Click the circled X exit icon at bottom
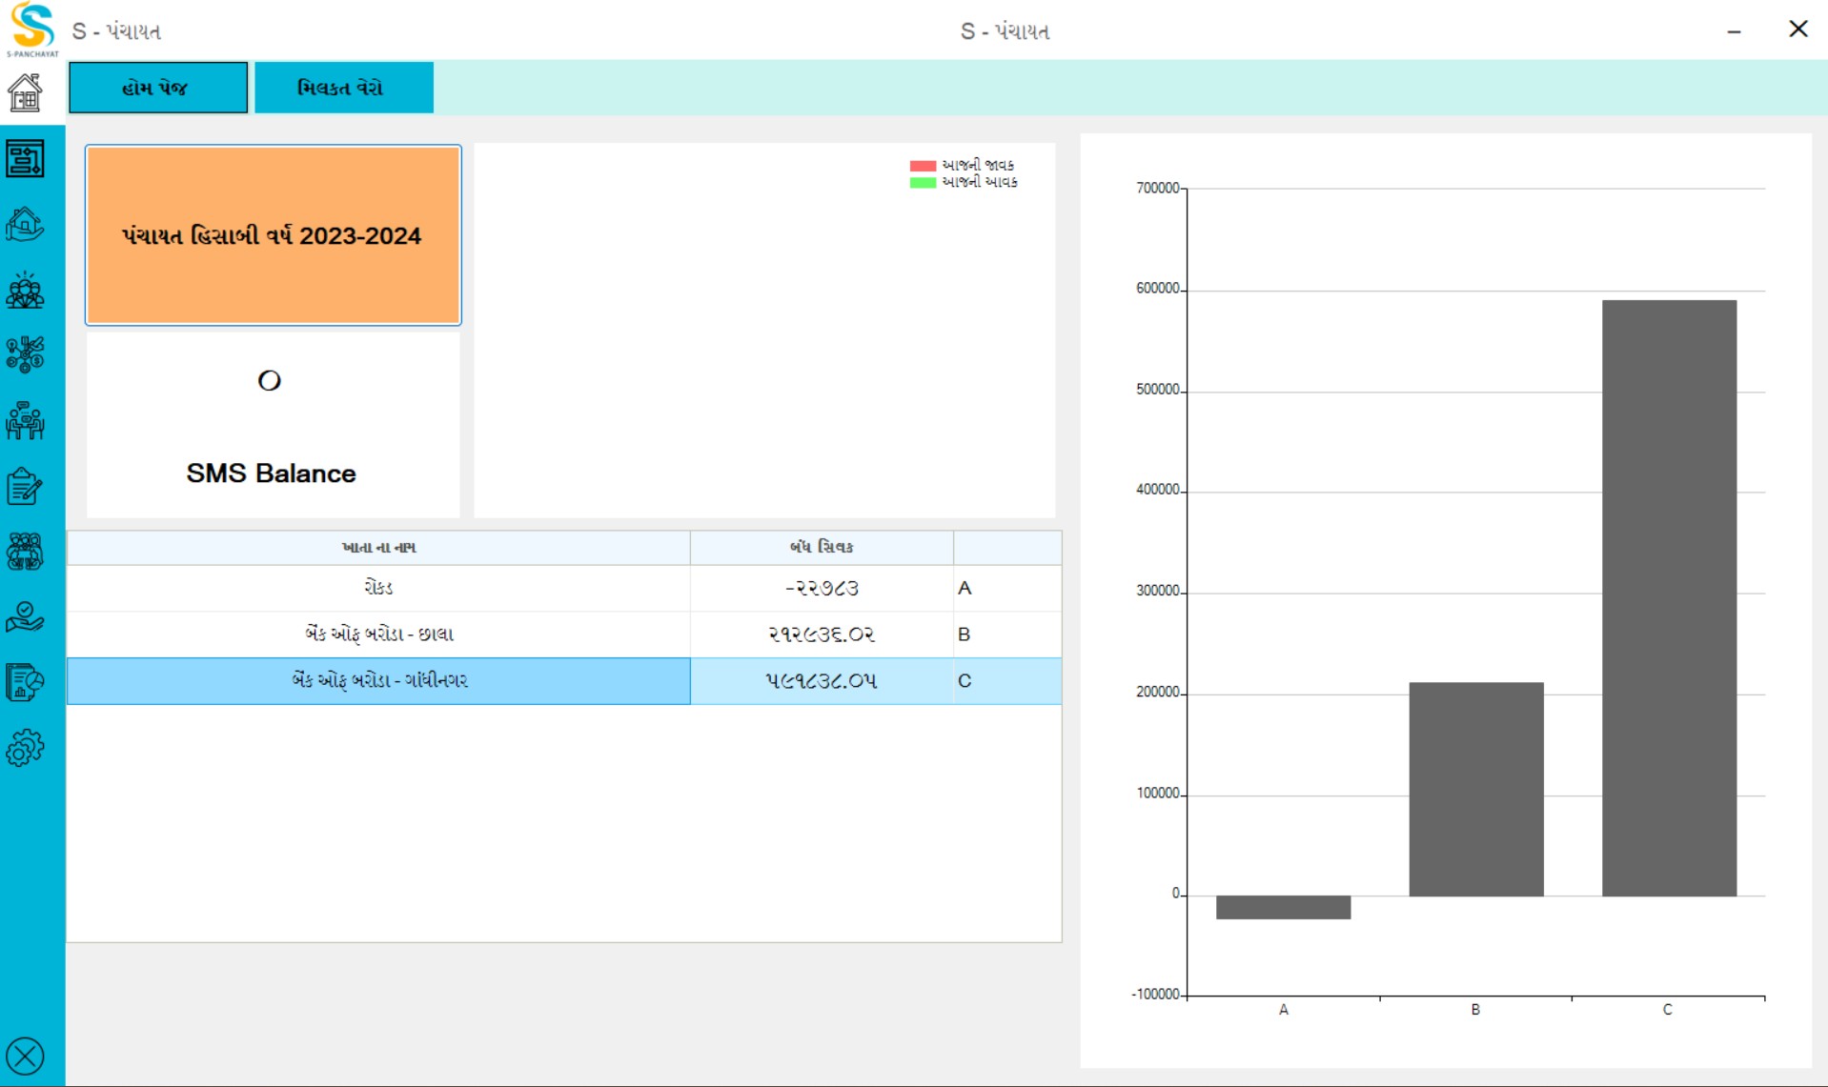1828x1087 pixels. pos(25,1056)
